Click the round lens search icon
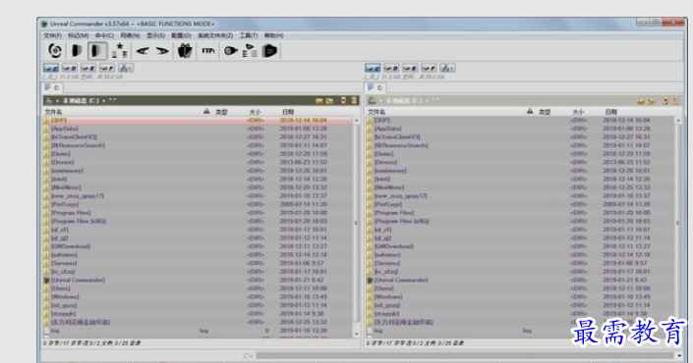Viewport: 693px width, 363px height. (230, 51)
